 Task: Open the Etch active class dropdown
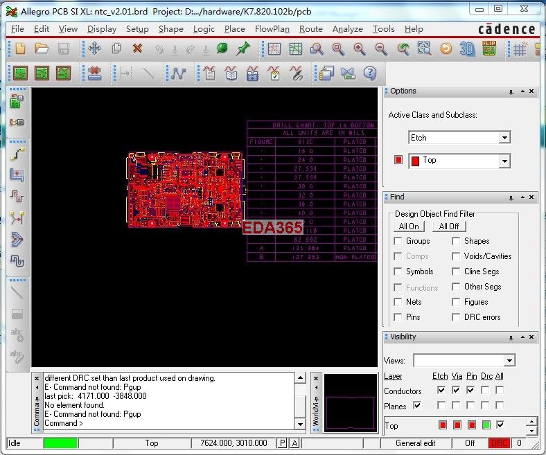pyautogui.click(x=504, y=138)
